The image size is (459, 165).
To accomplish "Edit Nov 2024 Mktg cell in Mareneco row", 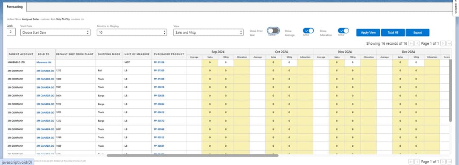I will pyautogui.click(x=352, y=63).
